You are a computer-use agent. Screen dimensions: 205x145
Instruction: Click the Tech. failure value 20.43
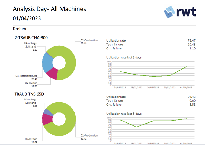pyautogui.click(x=191, y=45)
